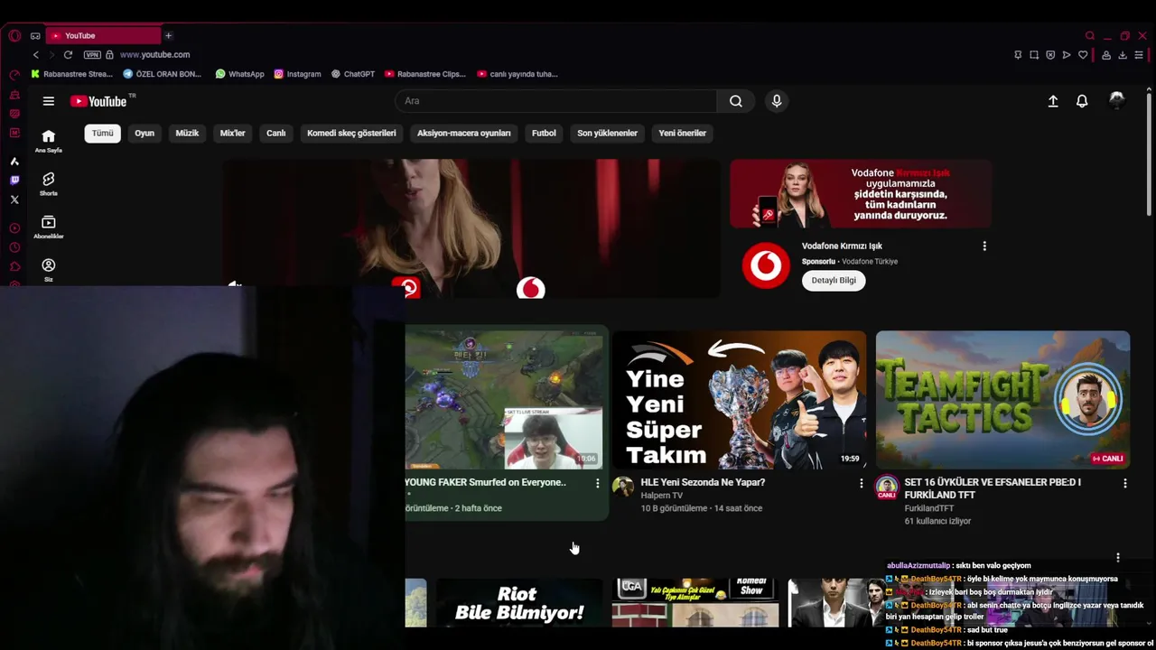
Task: Open Twitch in the Opera sidebar
Action: tap(14, 181)
